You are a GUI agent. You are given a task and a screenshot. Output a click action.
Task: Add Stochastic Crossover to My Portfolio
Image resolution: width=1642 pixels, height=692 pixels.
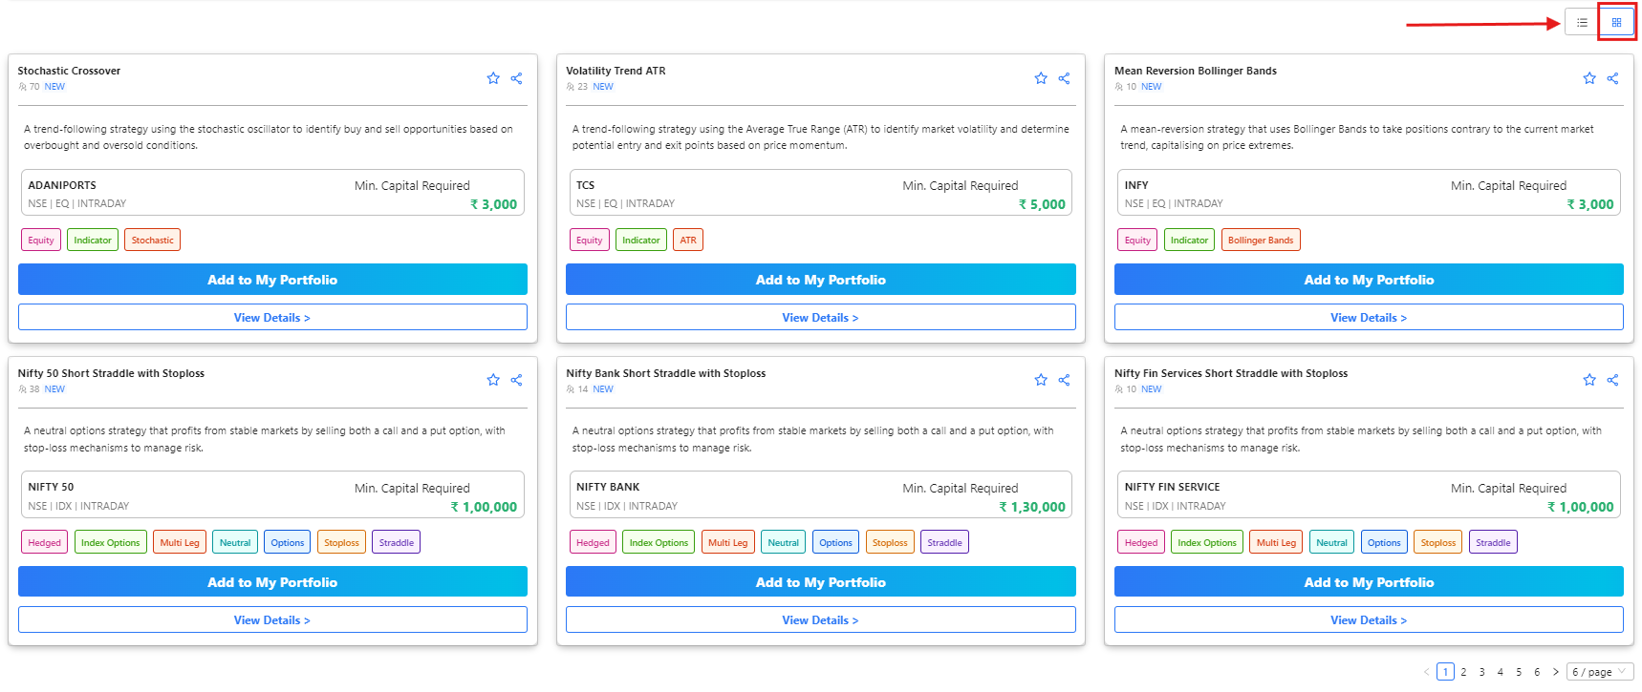tap(272, 280)
